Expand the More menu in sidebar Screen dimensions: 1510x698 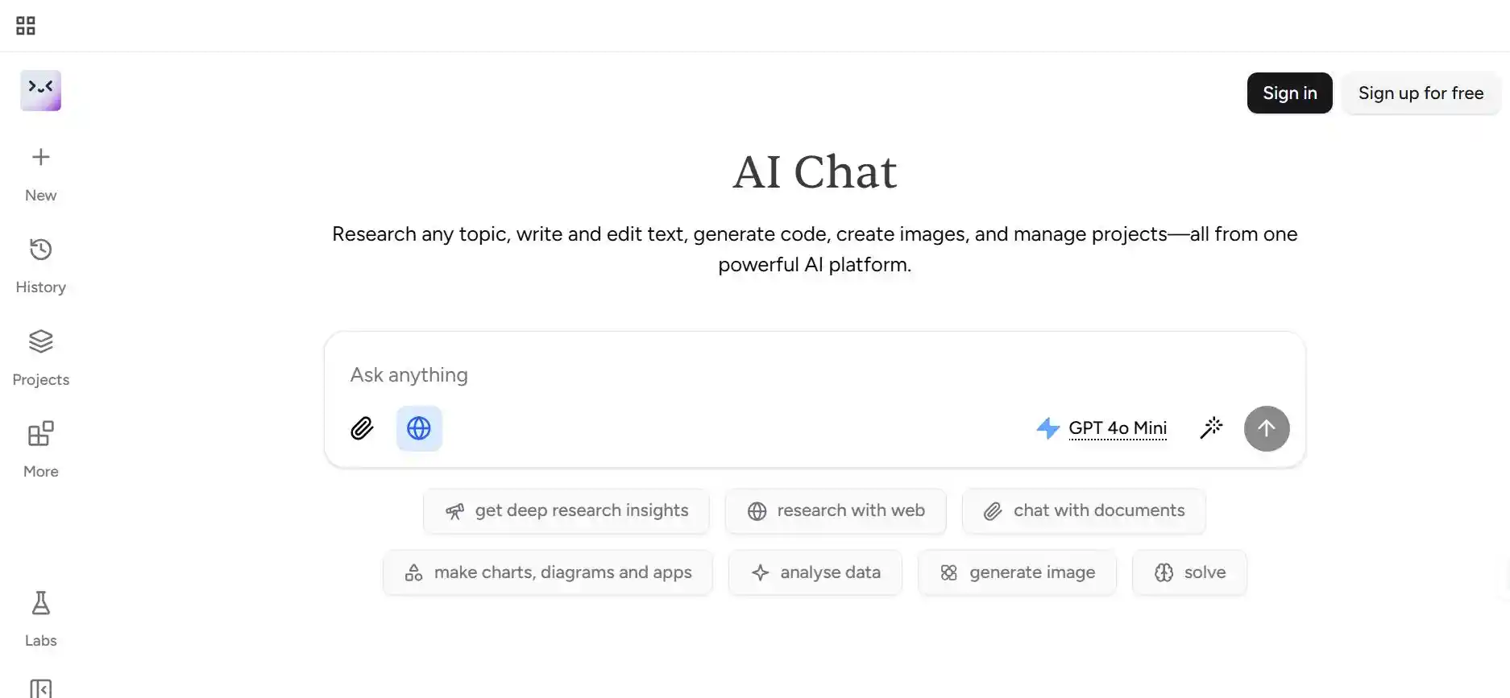(41, 448)
